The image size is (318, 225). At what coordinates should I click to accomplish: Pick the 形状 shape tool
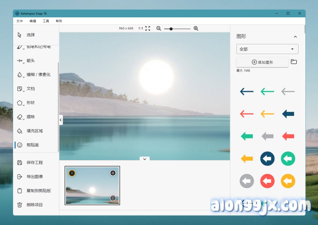[x=30, y=103]
